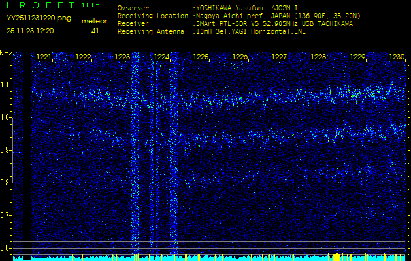Click the 1.0.0f version label
The height and width of the screenshot is (261, 411).
(91, 5)
